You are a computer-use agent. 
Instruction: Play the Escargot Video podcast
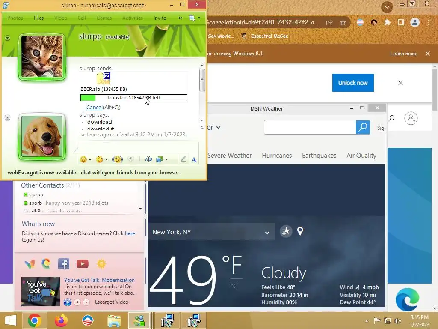[67, 302]
